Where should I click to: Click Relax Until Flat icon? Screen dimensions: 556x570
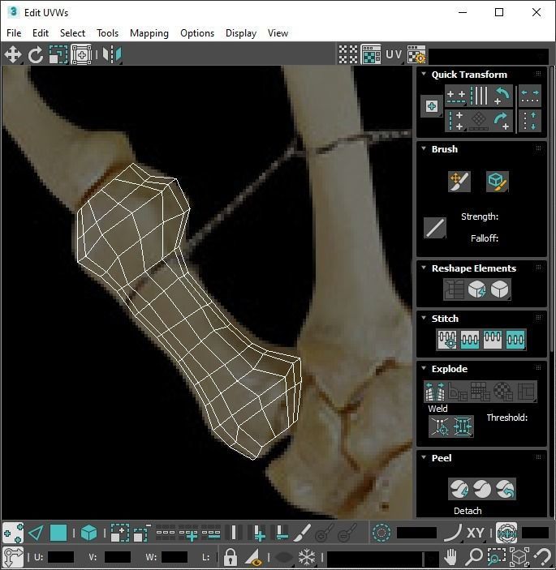pos(476,289)
